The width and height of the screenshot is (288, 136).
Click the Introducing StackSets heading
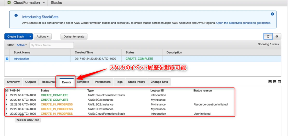click(x=40, y=17)
